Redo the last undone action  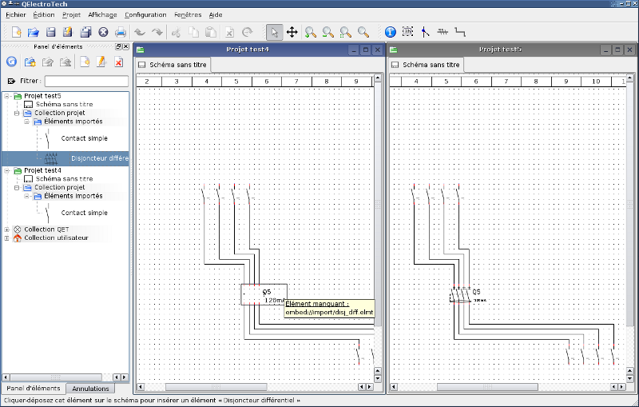[157, 32]
